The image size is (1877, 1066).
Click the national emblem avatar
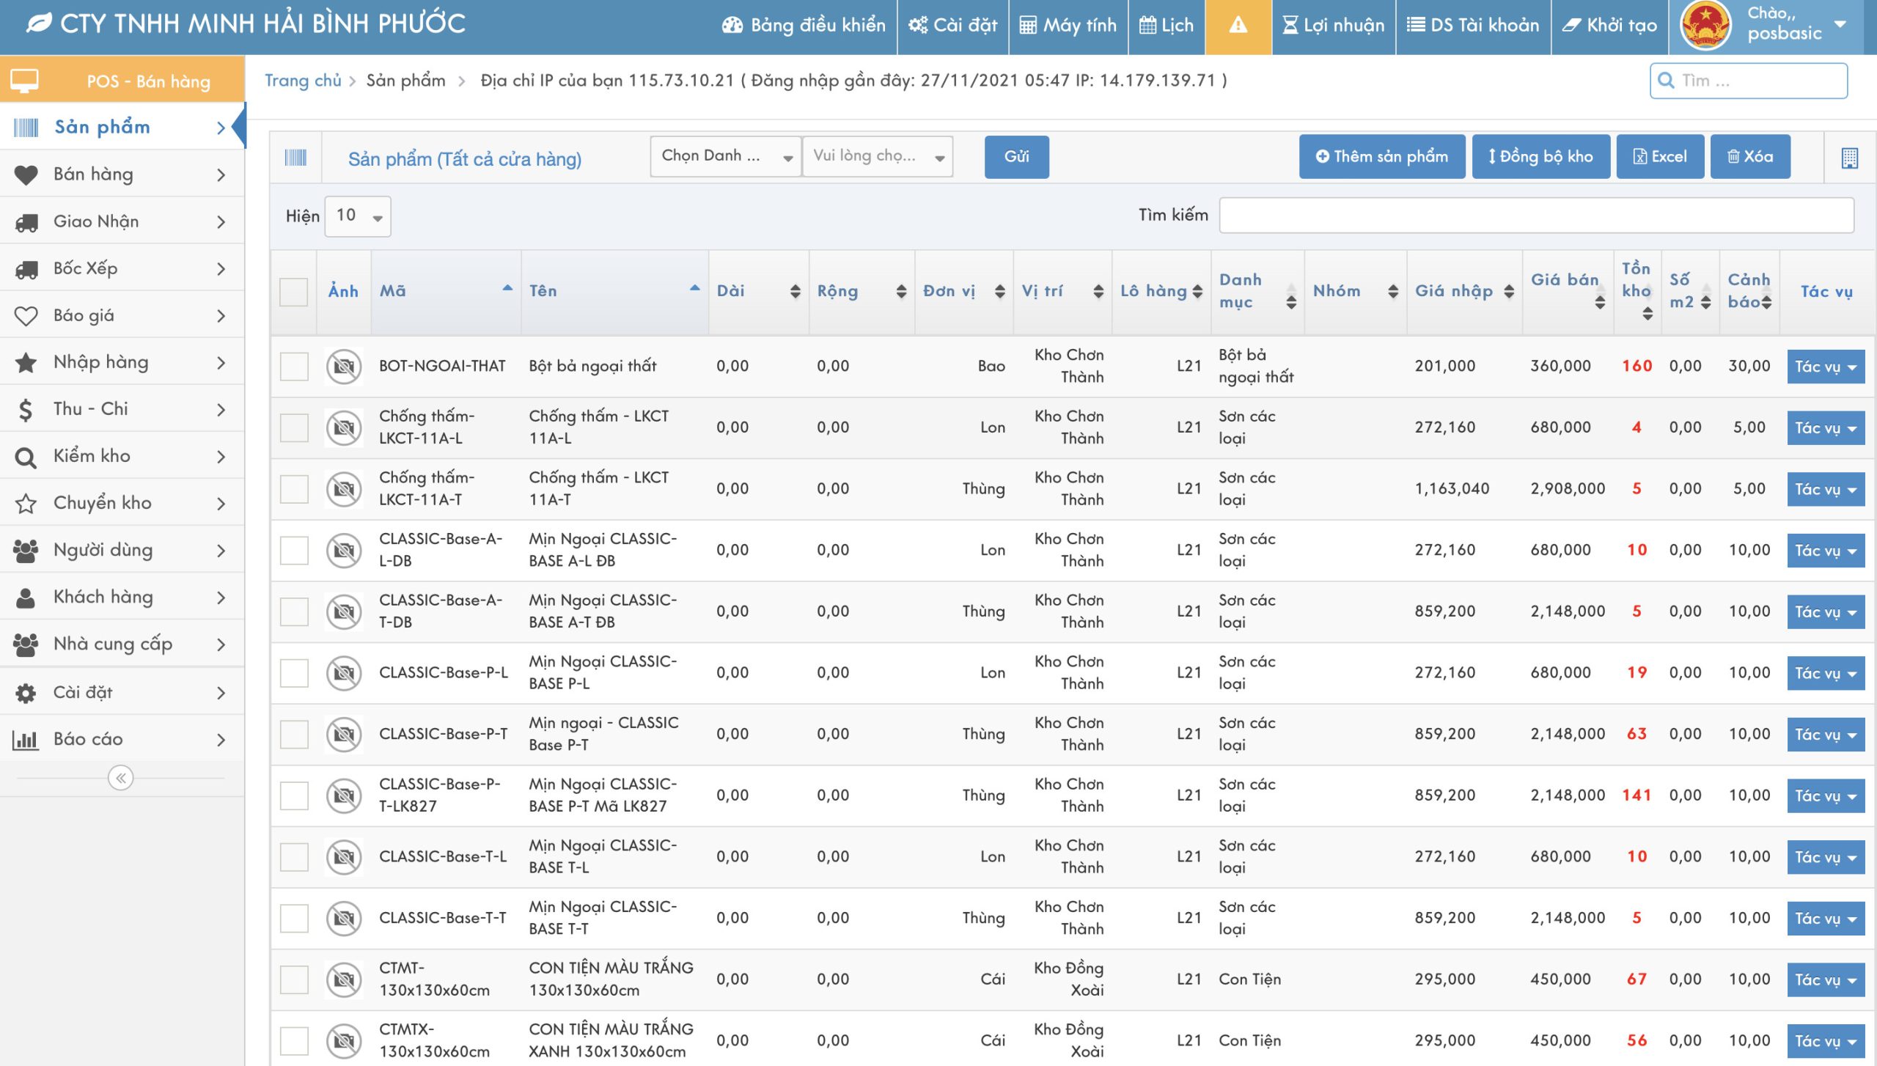[x=1705, y=26]
